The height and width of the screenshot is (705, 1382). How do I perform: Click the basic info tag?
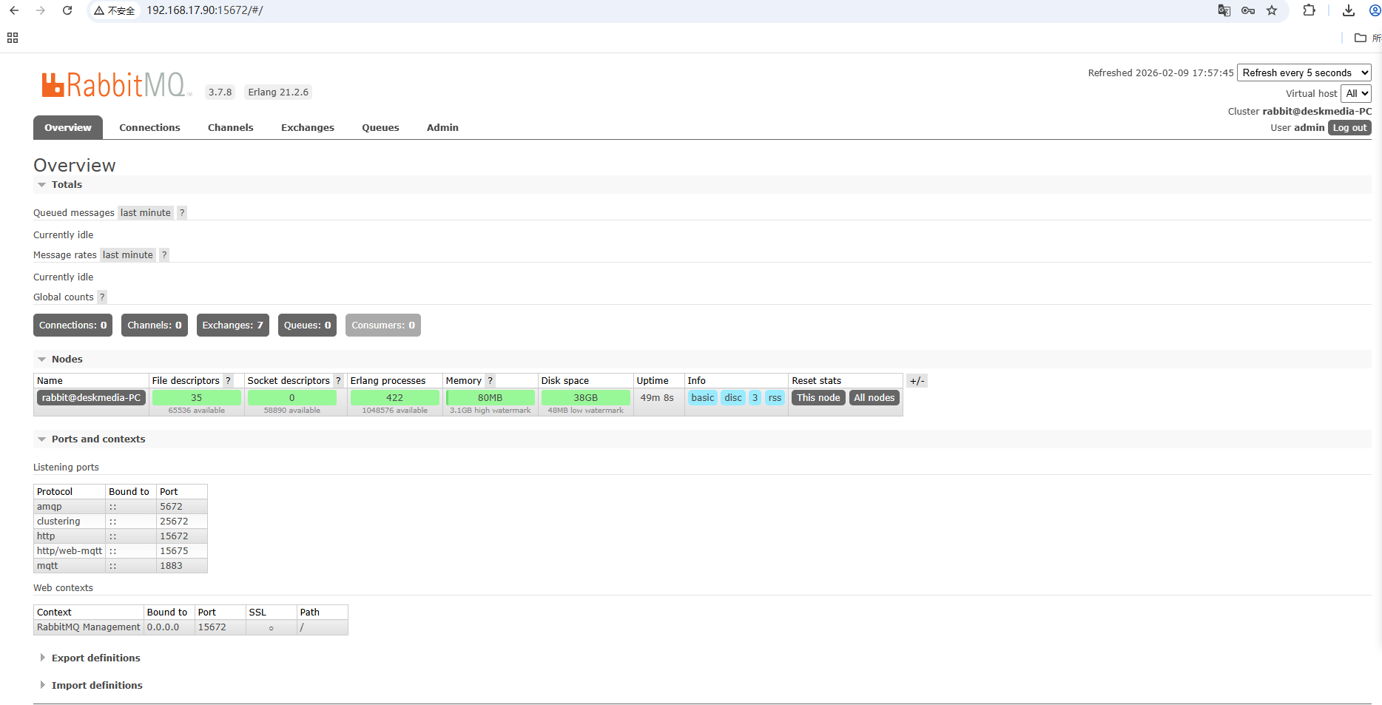(x=703, y=398)
